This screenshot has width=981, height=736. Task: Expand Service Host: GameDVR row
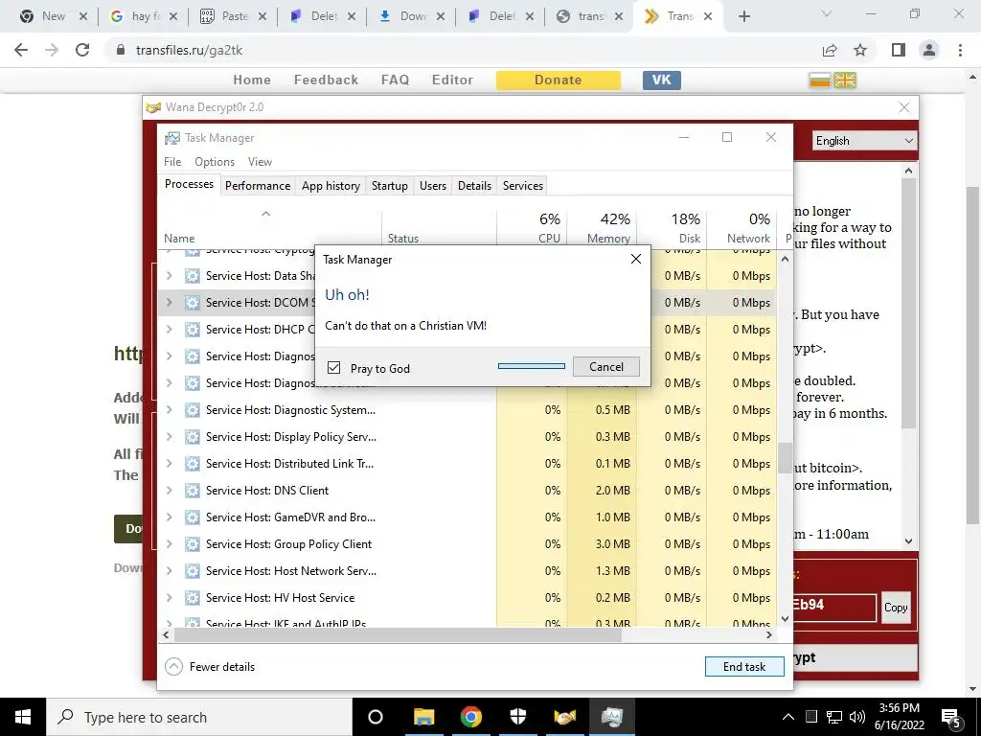[169, 517]
